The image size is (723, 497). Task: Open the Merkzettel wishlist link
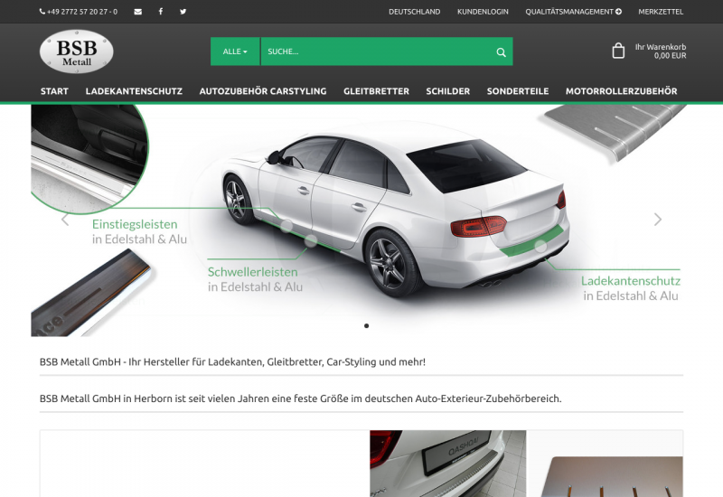coord(660,12)
